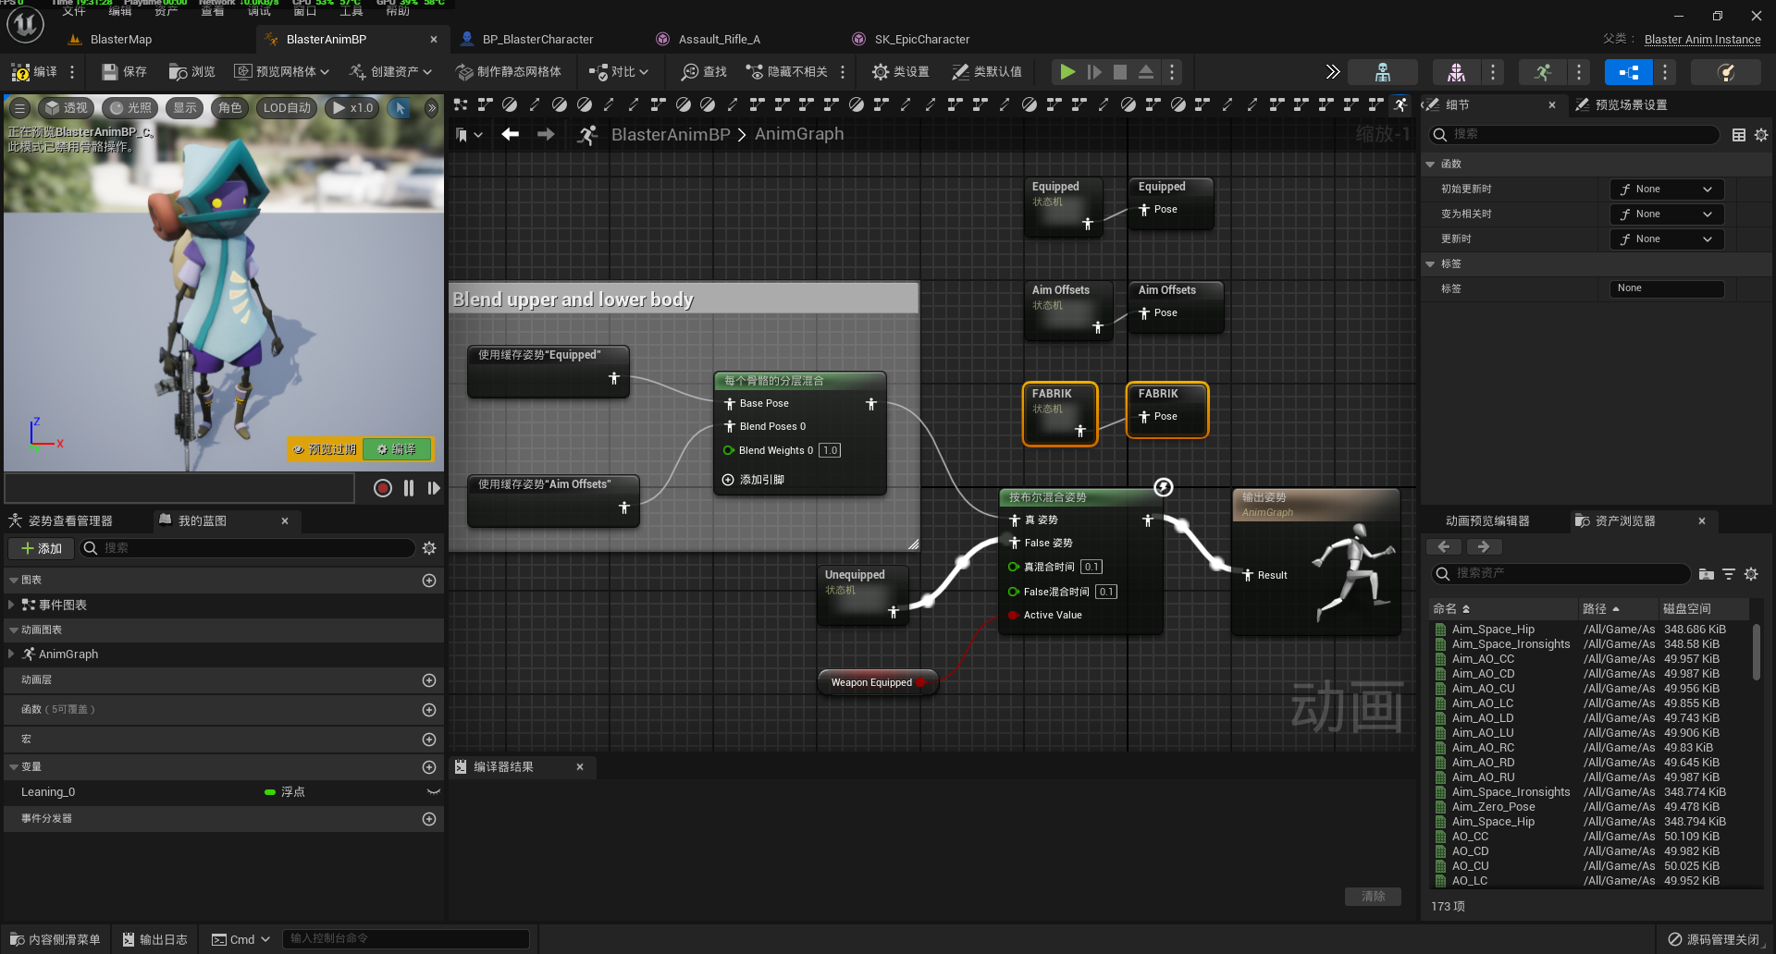Click the asset browser search field
The image size is (1776, 954).
point(1562,574)
